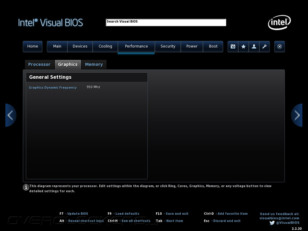Click the General Settings header
This screenshot has width=308, height=231.
pyautogui.click(x=50, y=77)
